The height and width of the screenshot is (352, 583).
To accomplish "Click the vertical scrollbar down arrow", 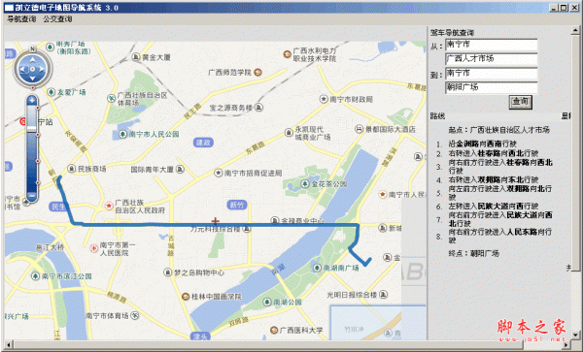I will coord(575,335).
